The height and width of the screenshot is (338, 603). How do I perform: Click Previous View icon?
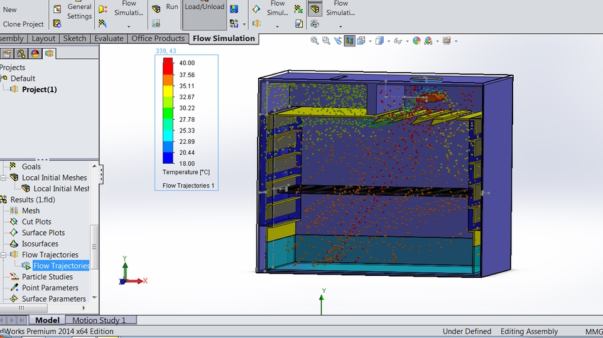[x=338, y=40]
